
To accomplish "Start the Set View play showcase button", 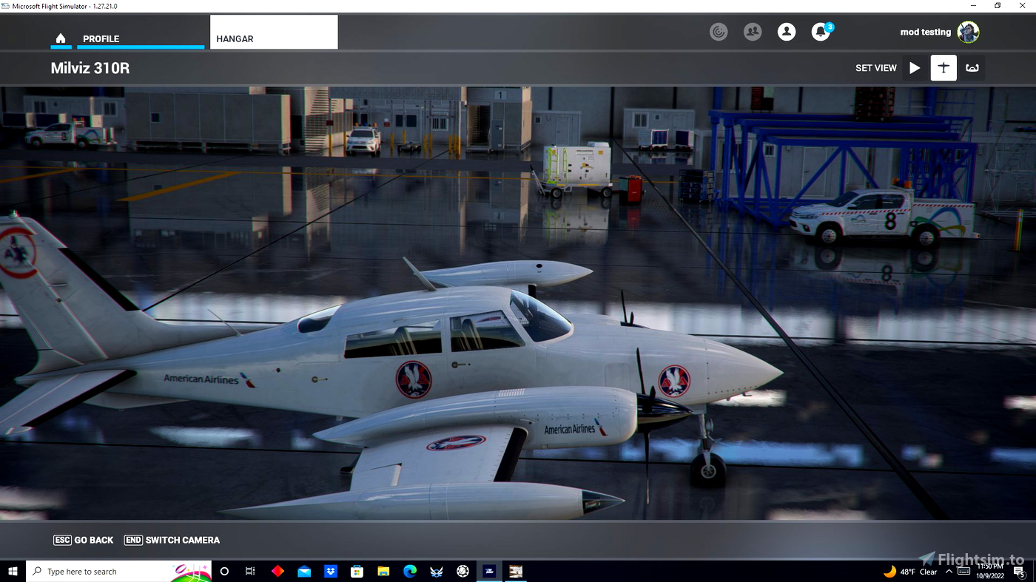I will [915, 68].
